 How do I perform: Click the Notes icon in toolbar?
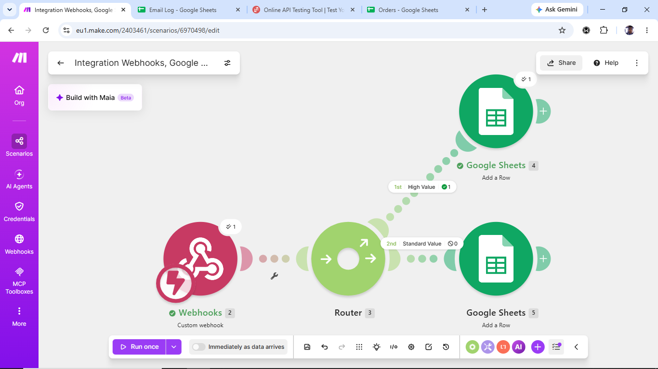click(429, 347)
